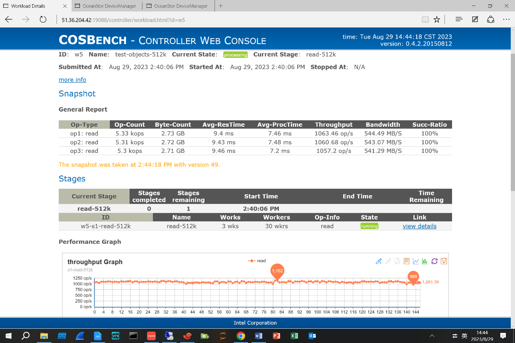Open a new browser tab
Viewport: 515px width, 343px height.
click(x=221, y=6)
